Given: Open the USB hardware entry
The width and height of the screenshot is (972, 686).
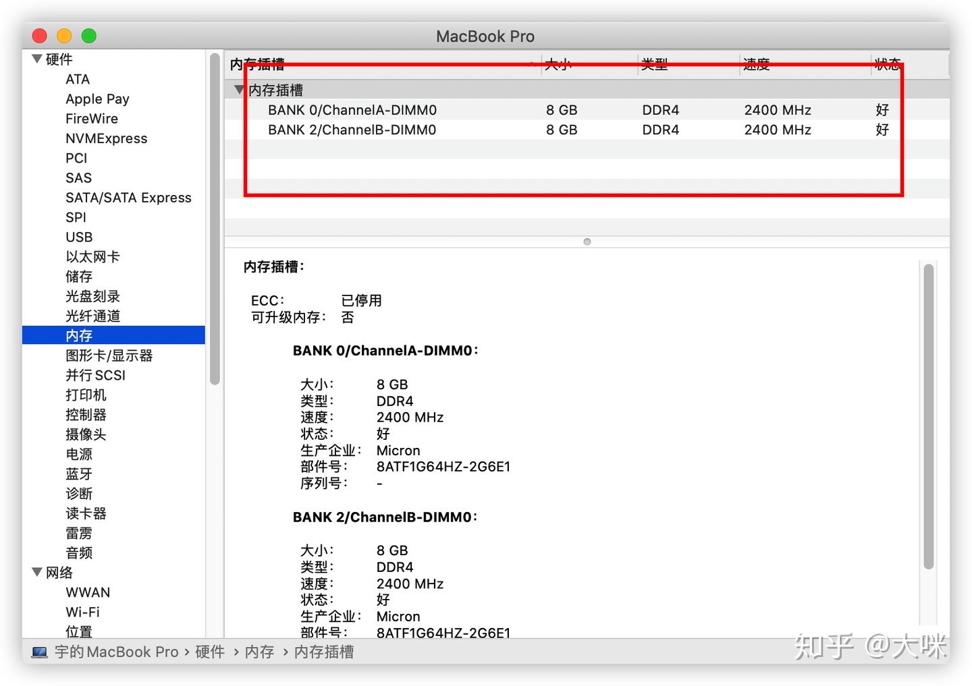Looking at the screenshot, I should point(79,237).
